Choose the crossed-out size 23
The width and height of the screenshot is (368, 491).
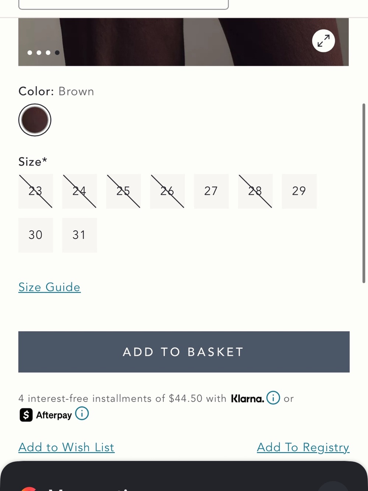[x=36, y=191]
